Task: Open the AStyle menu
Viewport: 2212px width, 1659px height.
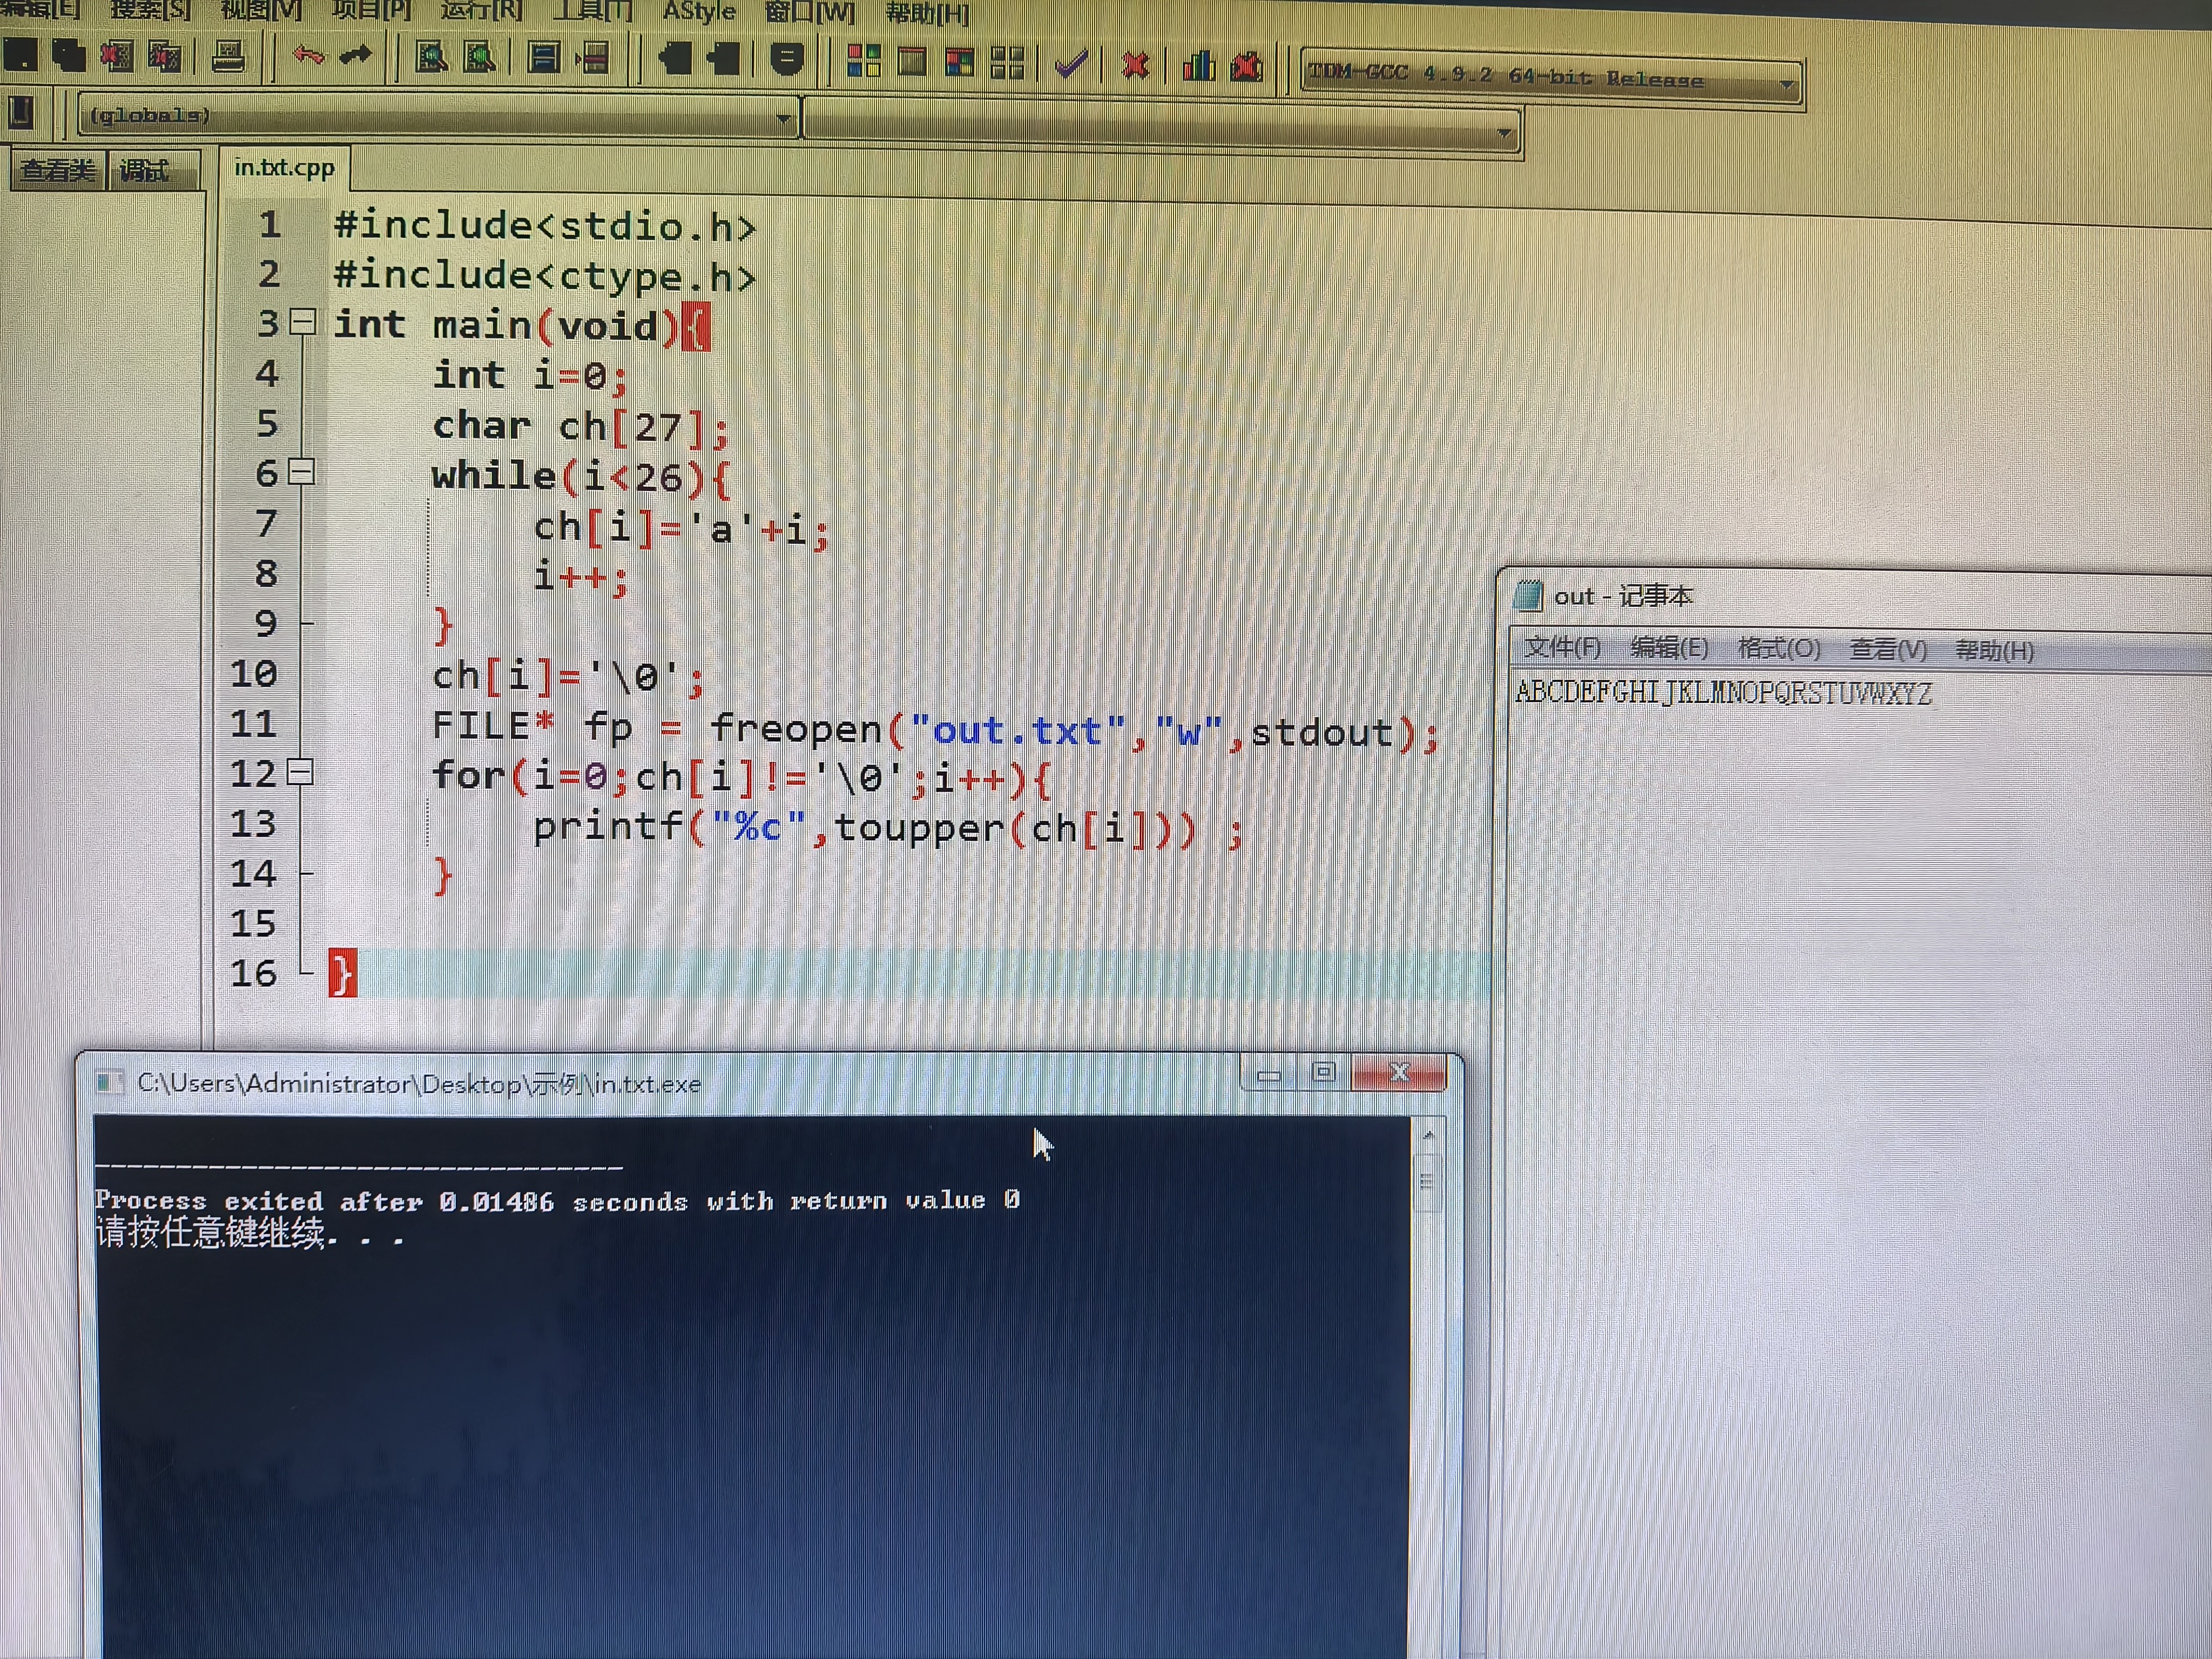Action: click(x=699, y=12)
